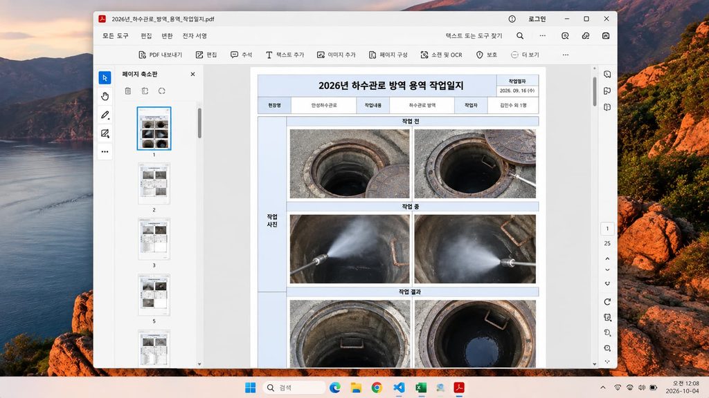Click the extract page icon in thumbnails panel
This screenshot has height=398, width=709.
pyautogui.click(x=145, y=91)
